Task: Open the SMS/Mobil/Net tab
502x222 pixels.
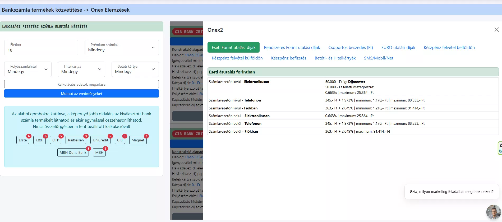Action: [x=379, y=58]
